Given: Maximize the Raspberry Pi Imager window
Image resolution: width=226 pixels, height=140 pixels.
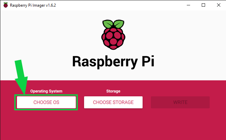Looking at the screenshot, I should tap(203, 5).
